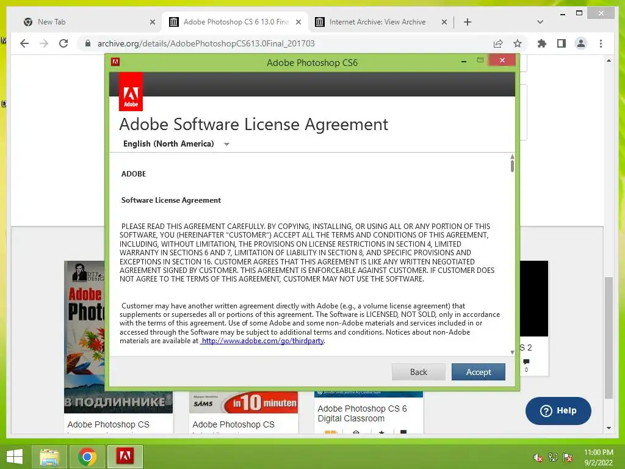Viewport: 625px width, 469px height.
Task: Open Chrome three-dot menu
Action: (x=601, y=43)
